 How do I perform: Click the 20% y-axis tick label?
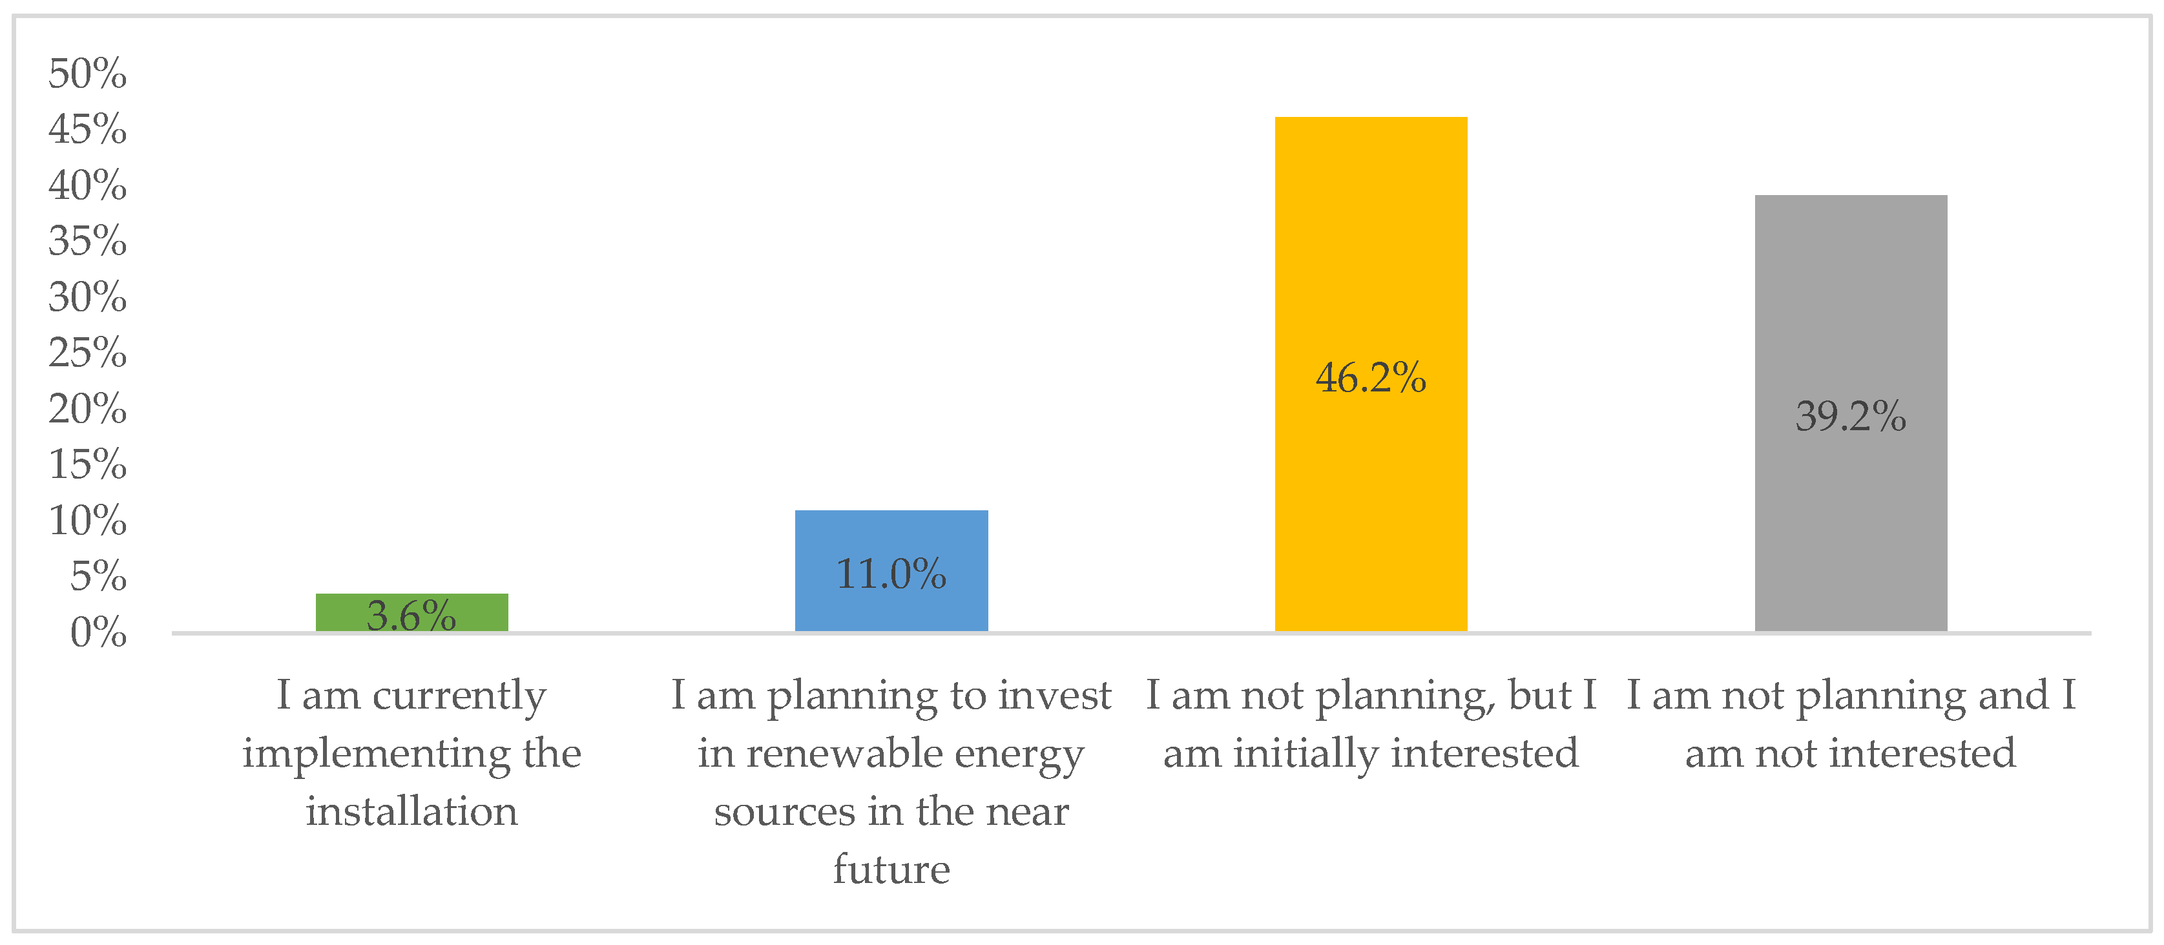click(x=87, y=409)
